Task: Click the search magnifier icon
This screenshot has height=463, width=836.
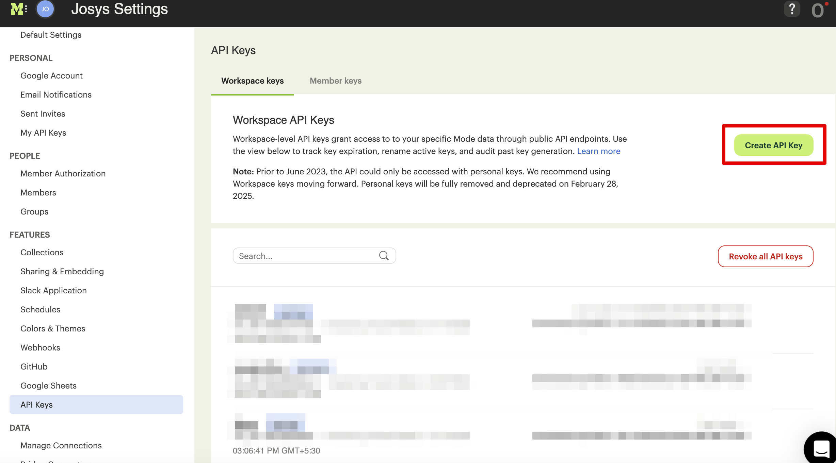Action: (384, 256)
